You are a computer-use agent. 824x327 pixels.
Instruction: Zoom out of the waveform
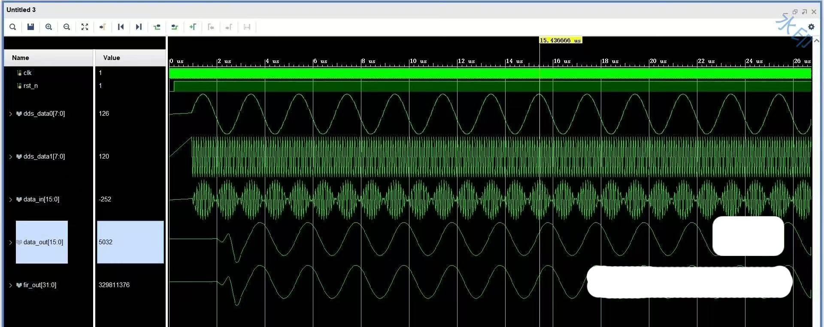(x=67, y=27)
